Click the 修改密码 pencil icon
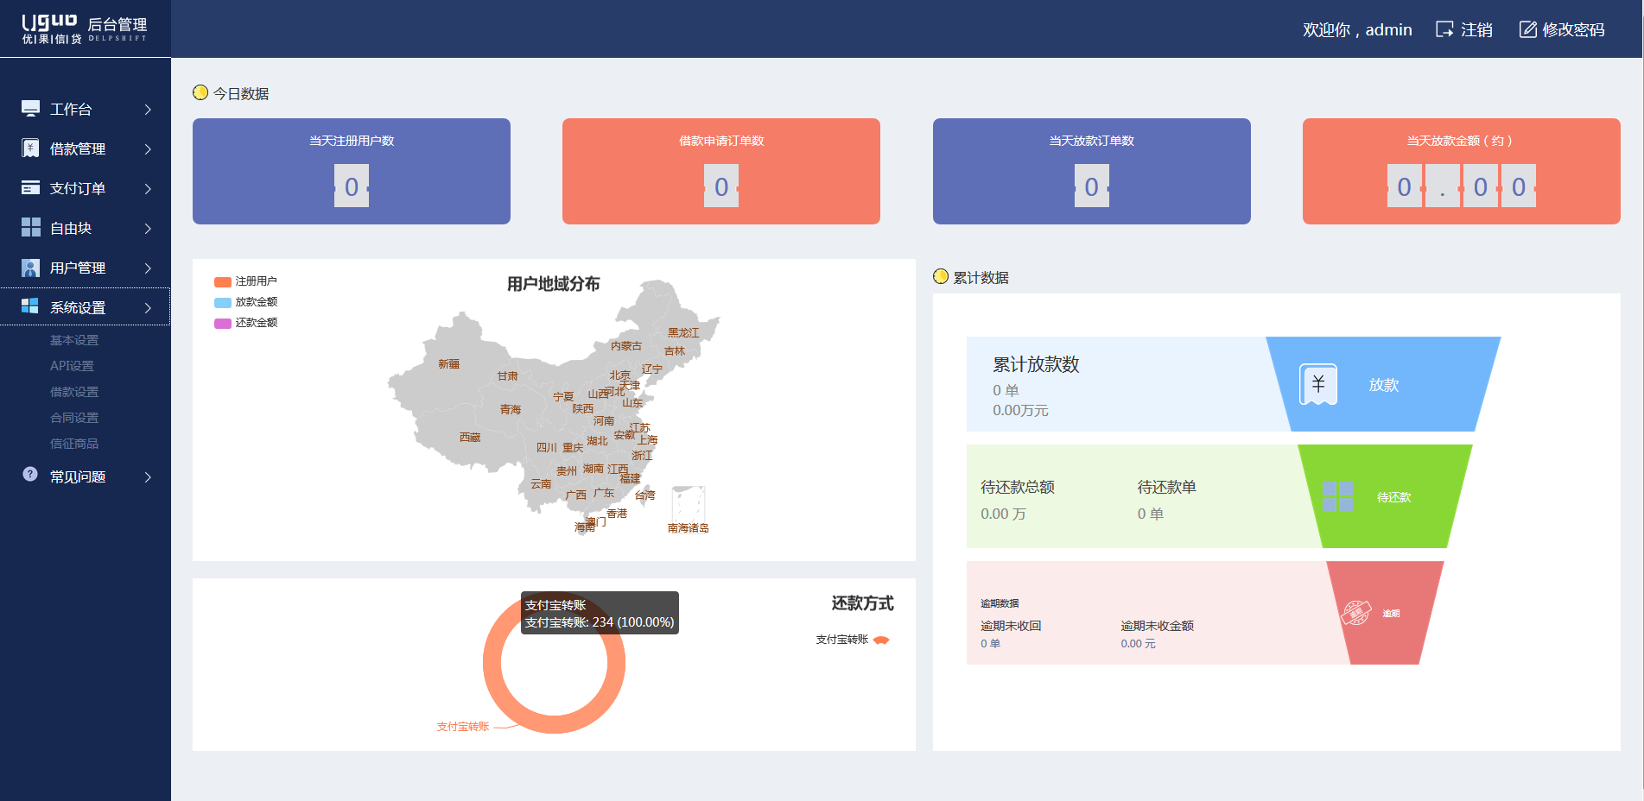This screenshot has width=1644, height=801. point(1527,28)
